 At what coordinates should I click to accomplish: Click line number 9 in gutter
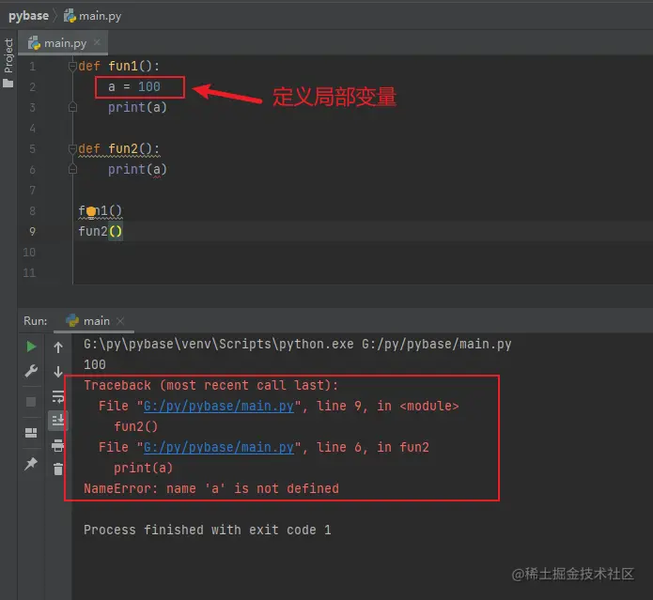click(x=32, y=231)
